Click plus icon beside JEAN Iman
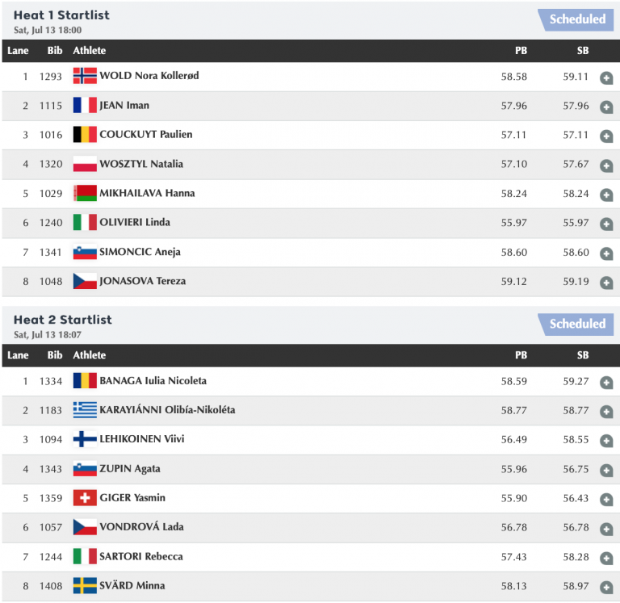This screenshot has height=603, width=620. pos(606,108)
